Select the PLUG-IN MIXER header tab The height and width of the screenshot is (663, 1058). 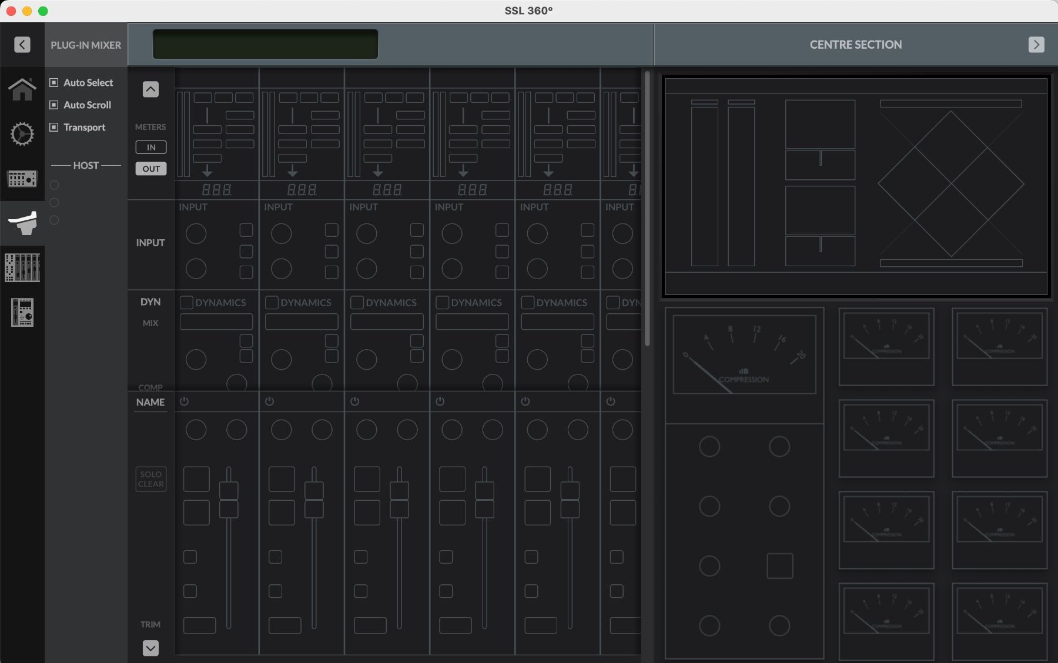(x=86, y=45)
